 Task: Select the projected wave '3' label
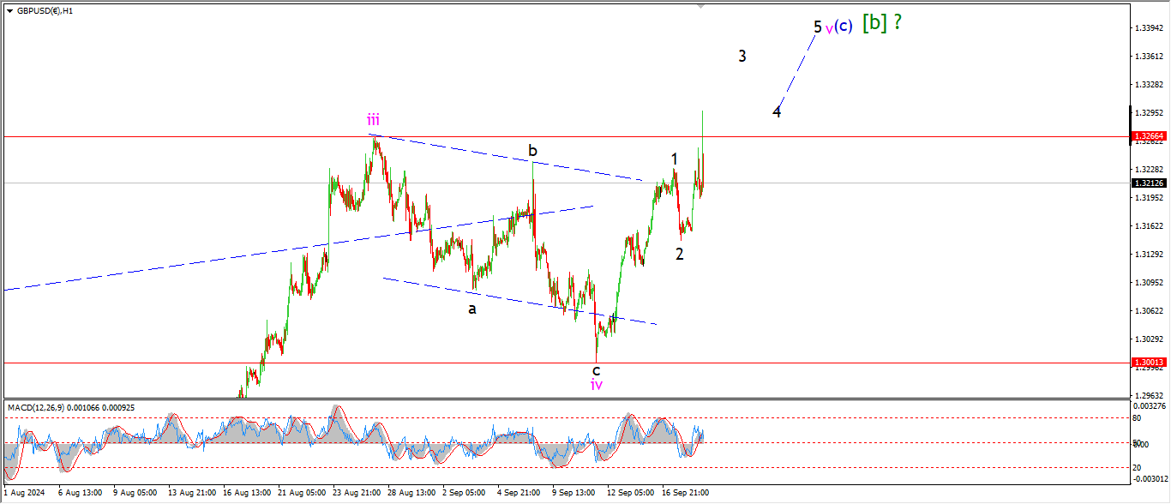point(742,57)
